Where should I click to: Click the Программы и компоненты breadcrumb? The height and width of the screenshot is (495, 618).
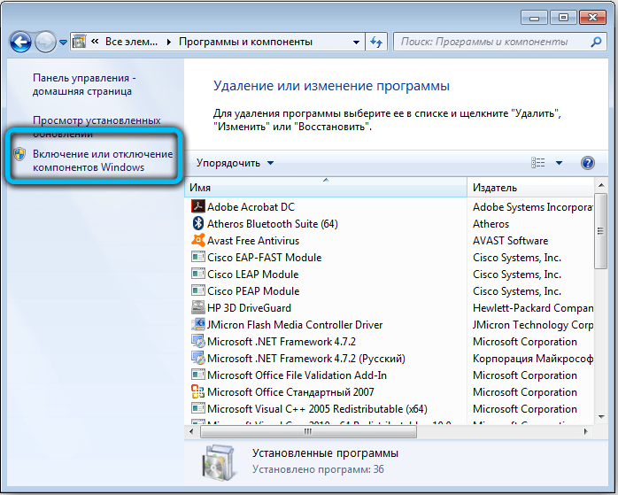[245, 42]
